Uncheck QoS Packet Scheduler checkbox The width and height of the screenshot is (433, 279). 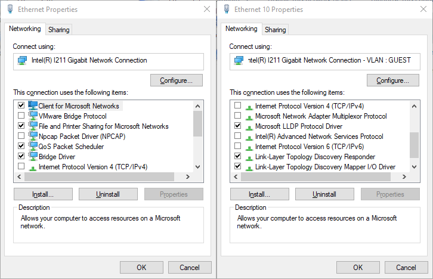(21, 145)
